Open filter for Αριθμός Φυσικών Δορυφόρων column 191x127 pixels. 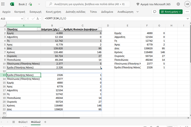tap(100, 29)
